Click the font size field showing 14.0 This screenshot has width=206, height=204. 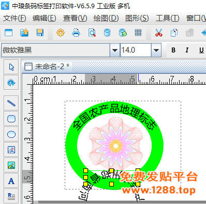click(x=136, y=50)
